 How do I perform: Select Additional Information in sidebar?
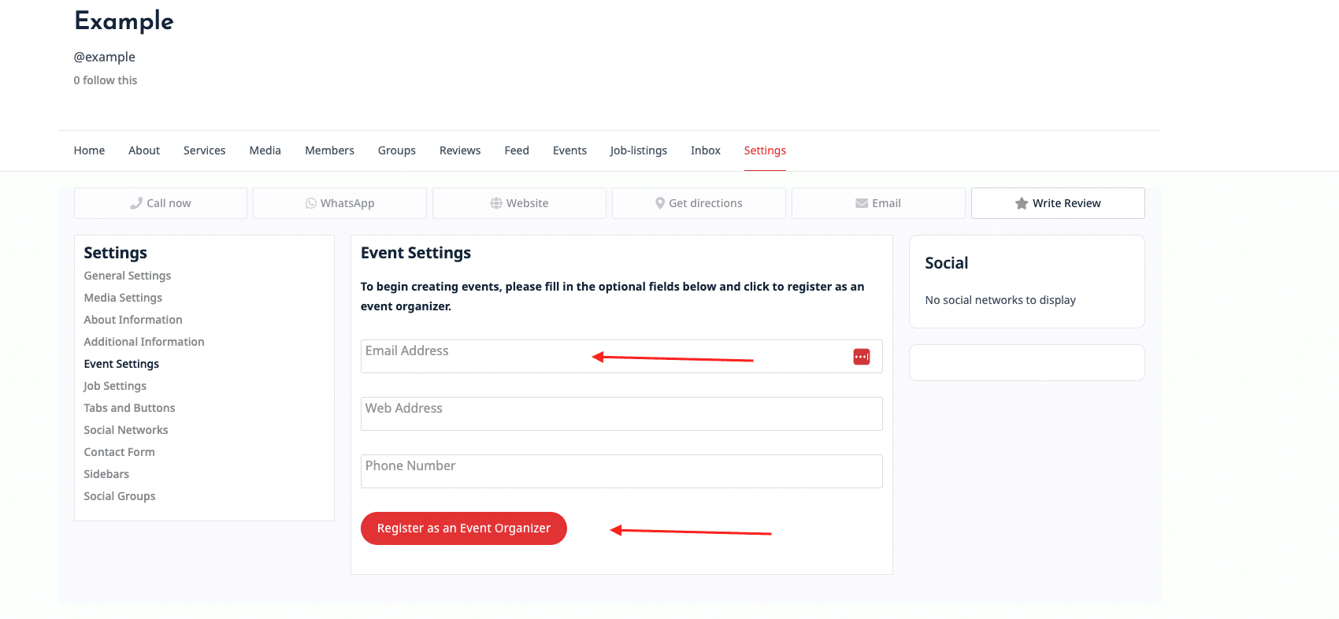144,342
